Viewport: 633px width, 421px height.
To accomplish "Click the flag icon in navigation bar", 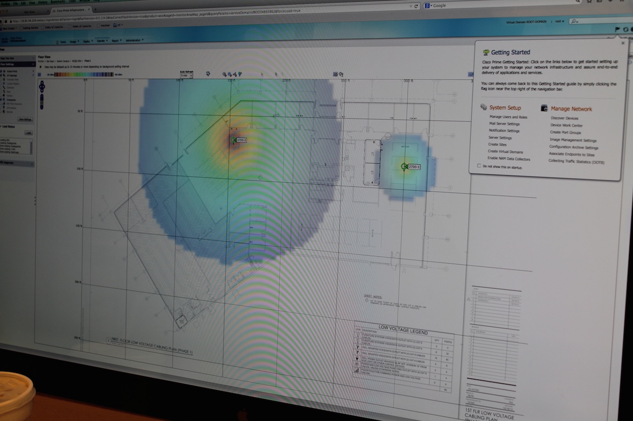I will [x=617, y=30].
